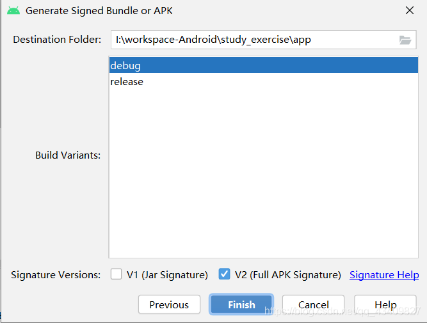Select the debug build variant
Image resolution: width=427 pixels, height=323 pixels.
pos(263,65)
